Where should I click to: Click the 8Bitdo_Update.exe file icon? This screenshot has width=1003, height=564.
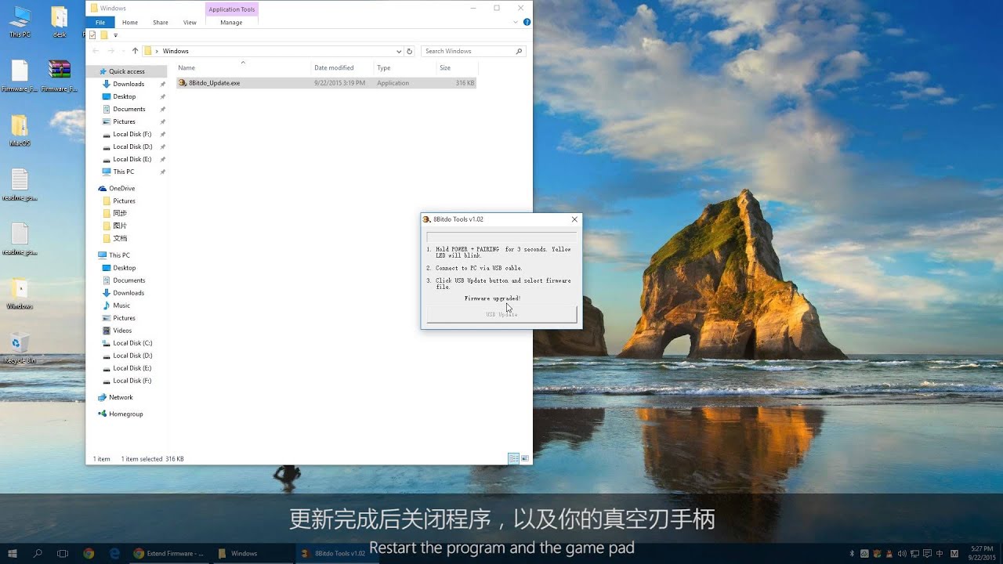tap(183, 82)
